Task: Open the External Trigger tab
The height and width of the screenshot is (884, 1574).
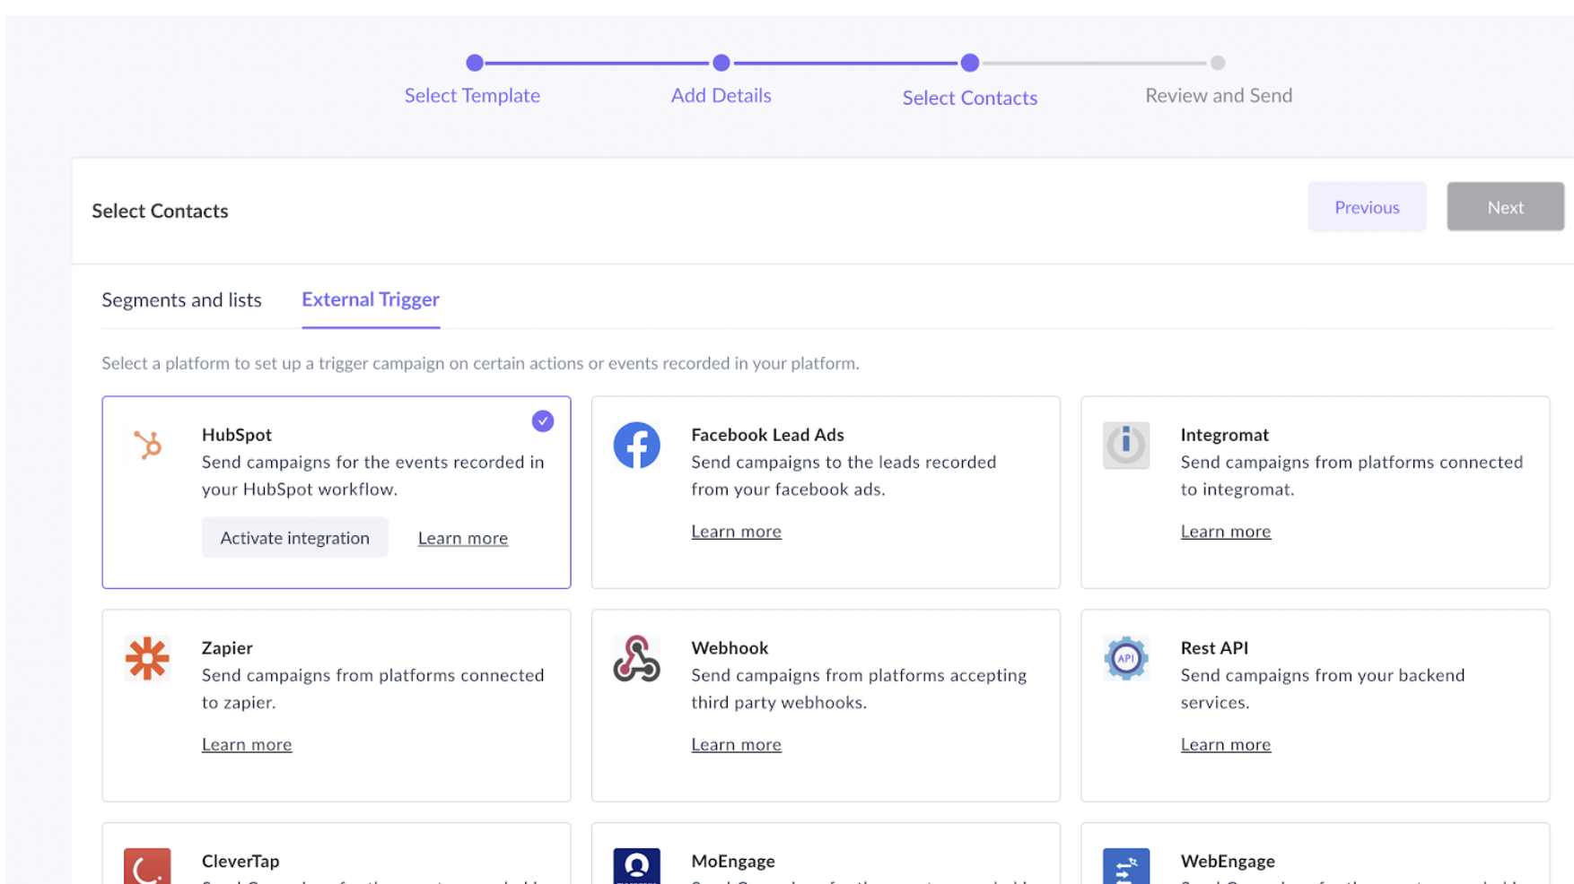Action: click(x=371, y=299)
